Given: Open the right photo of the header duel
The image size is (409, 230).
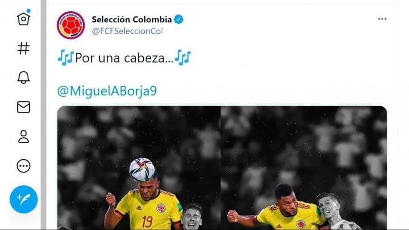Looking at the screenshot, I should [x=304, y=168].
